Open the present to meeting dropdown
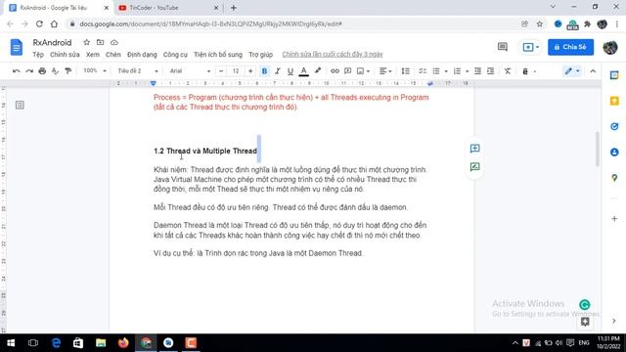626x352 pixels. coord(530,47)
